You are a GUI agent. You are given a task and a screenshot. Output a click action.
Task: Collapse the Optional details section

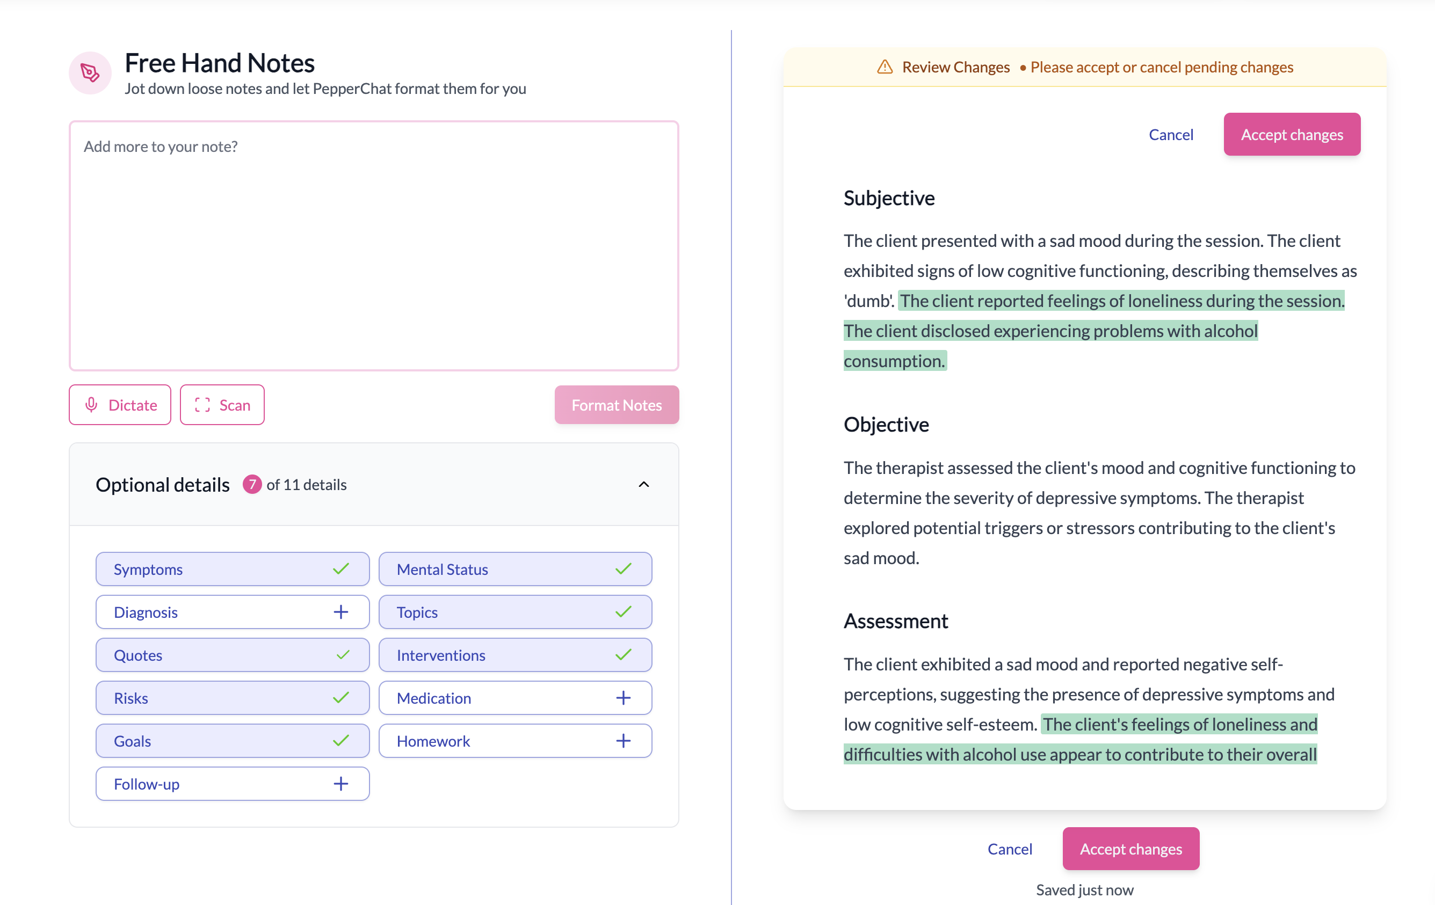(643, 484)
